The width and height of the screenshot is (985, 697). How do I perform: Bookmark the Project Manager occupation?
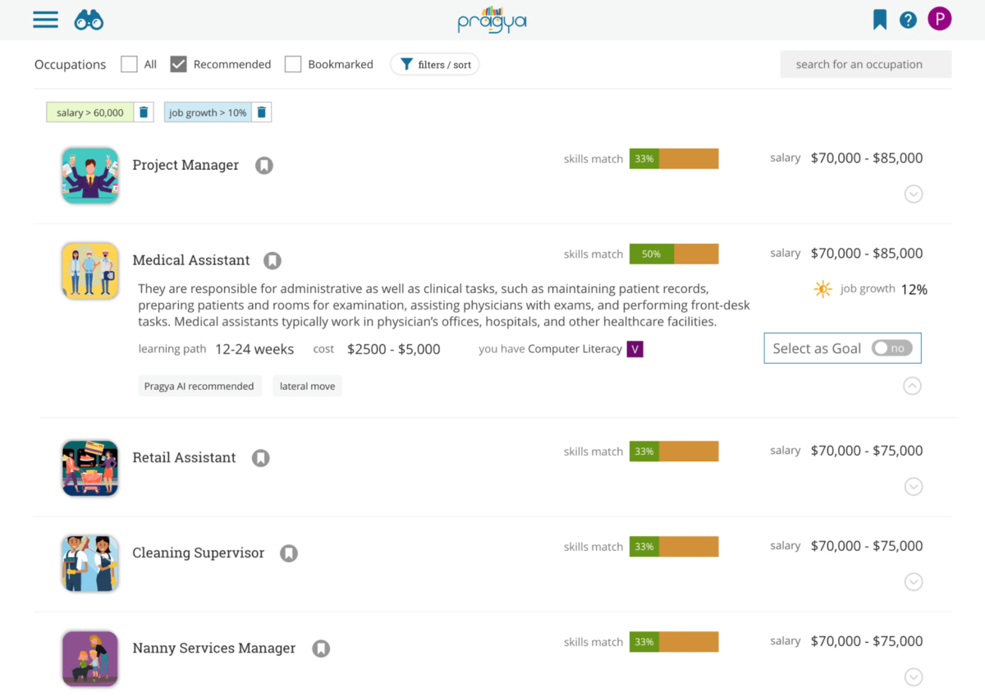point(263,166)
